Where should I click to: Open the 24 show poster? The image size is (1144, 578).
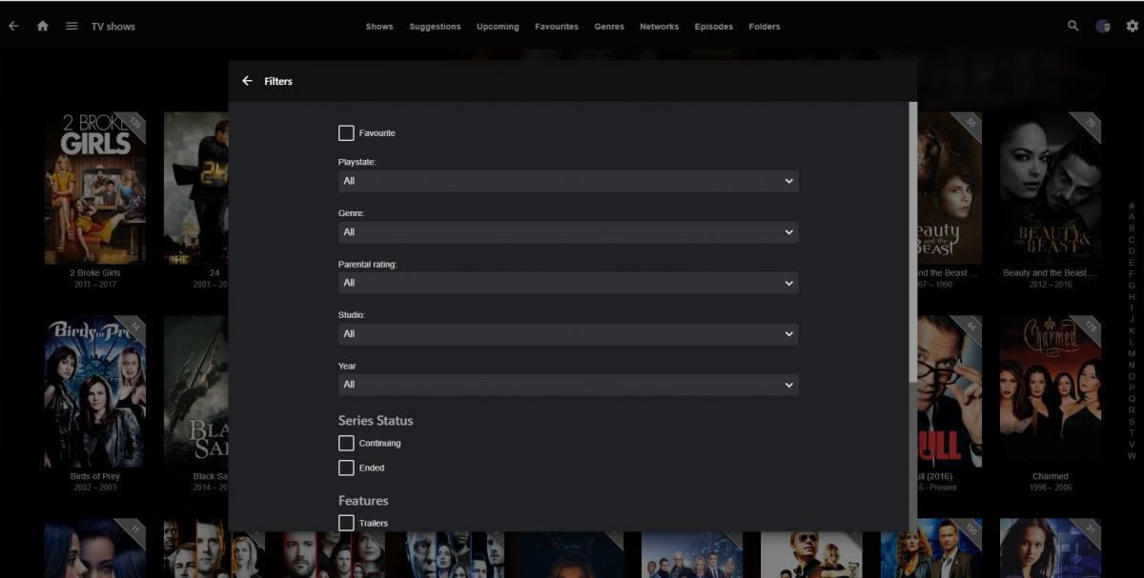(196, 189)
